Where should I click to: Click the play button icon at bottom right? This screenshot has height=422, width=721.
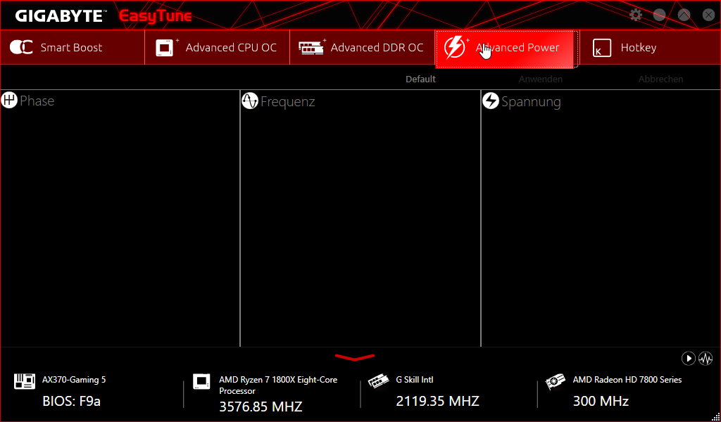688,358
